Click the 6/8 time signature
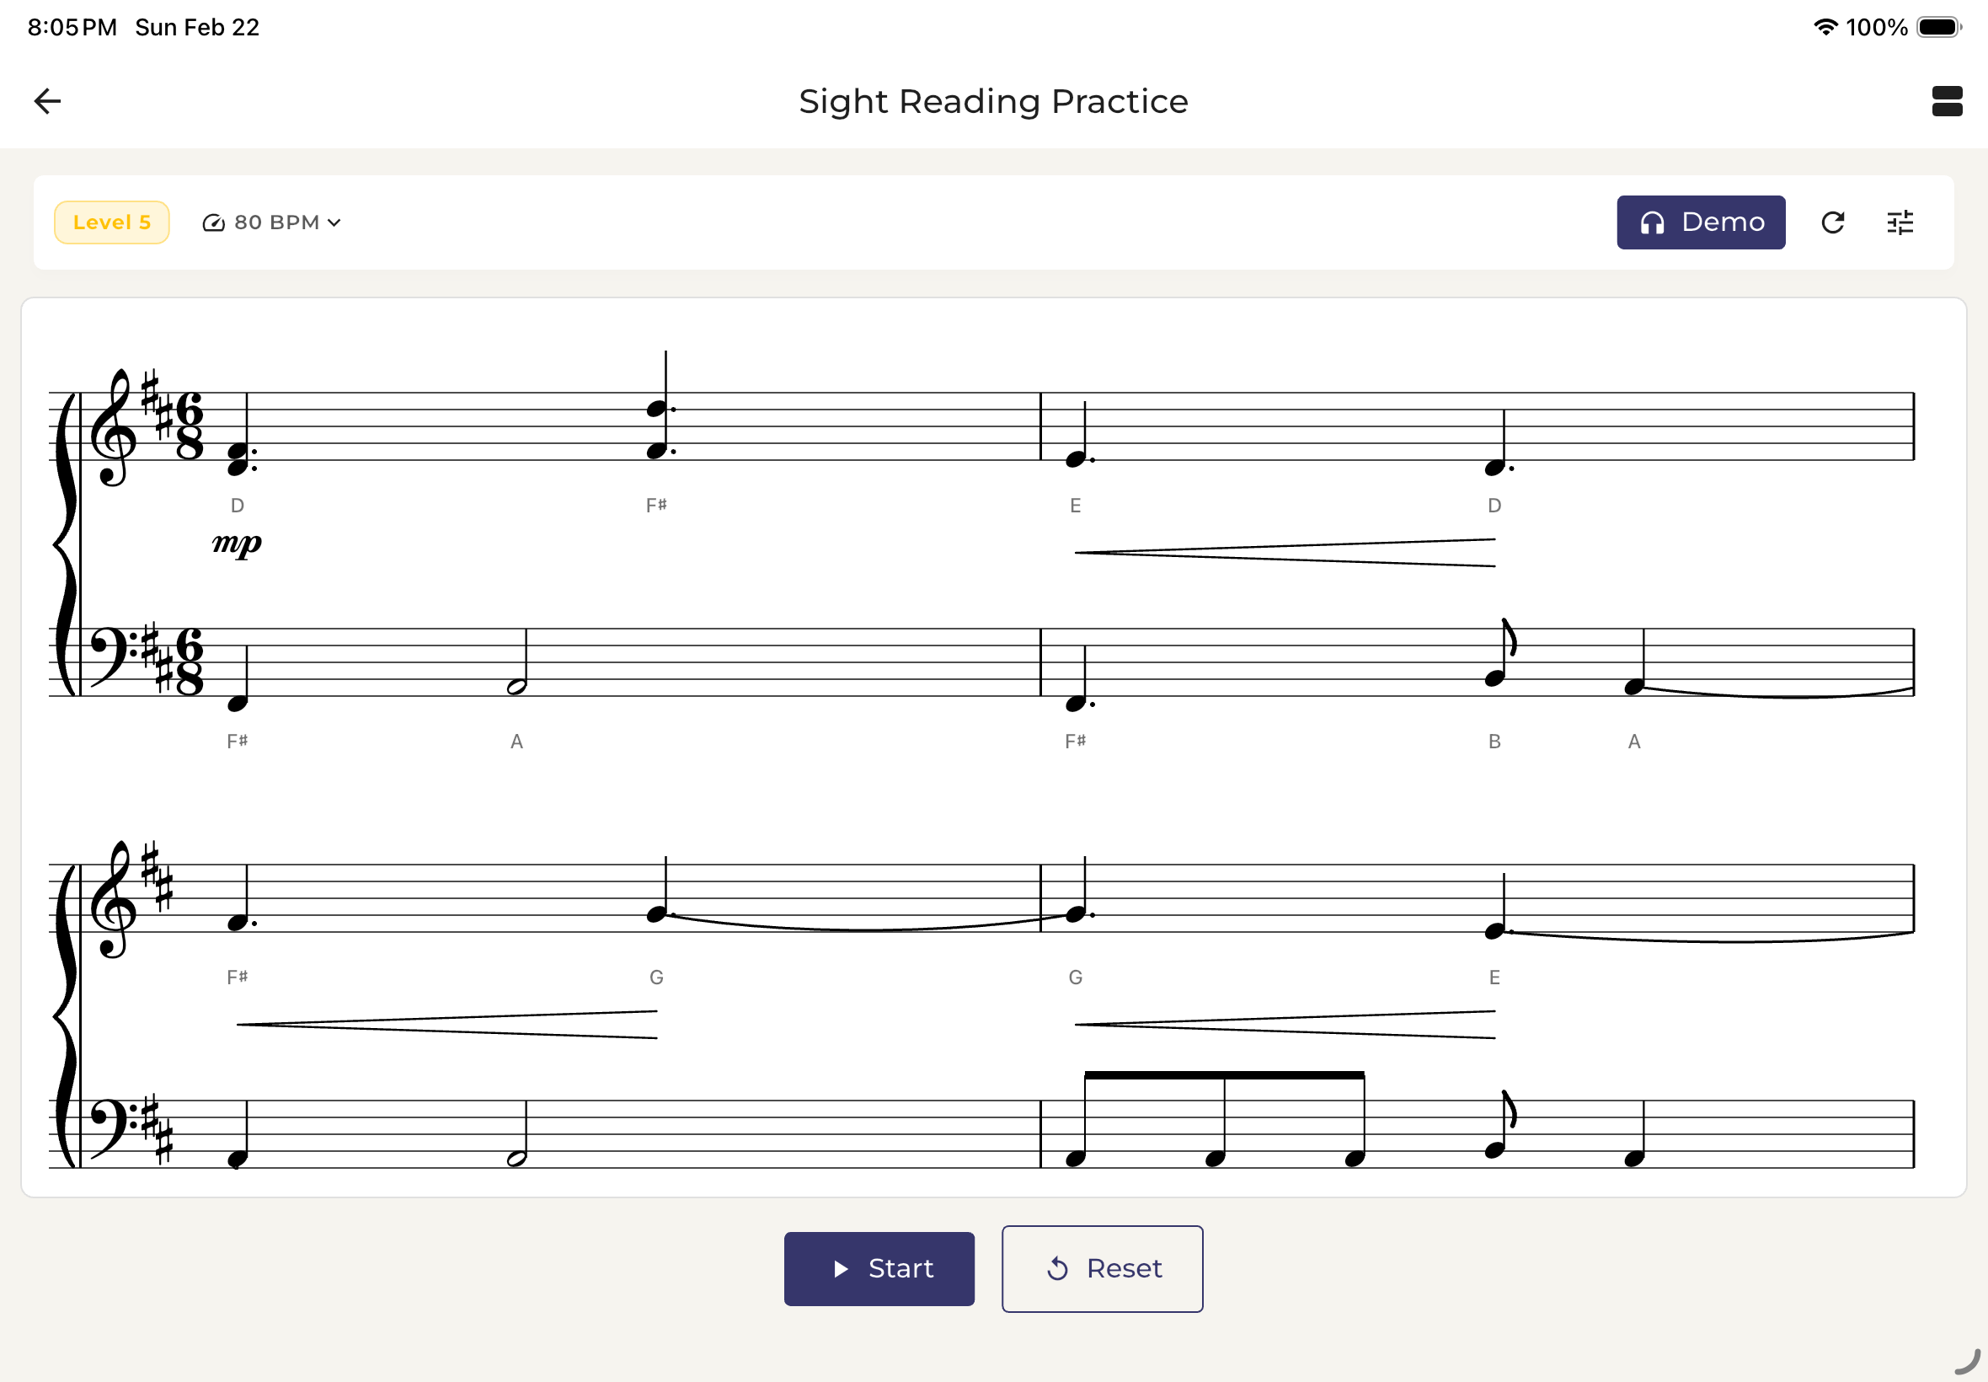1988x1382 pixels. [x=190, y=425]
